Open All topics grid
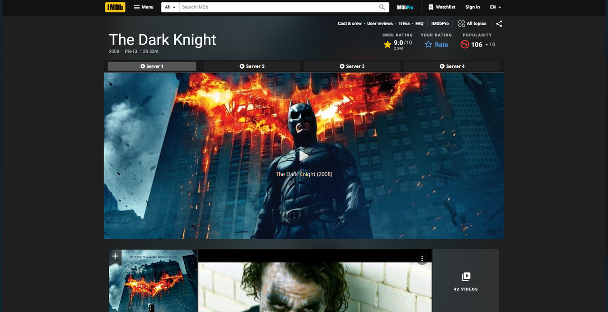Image resolution: width=608 pixels, height=312 pixels. point(472,24)
